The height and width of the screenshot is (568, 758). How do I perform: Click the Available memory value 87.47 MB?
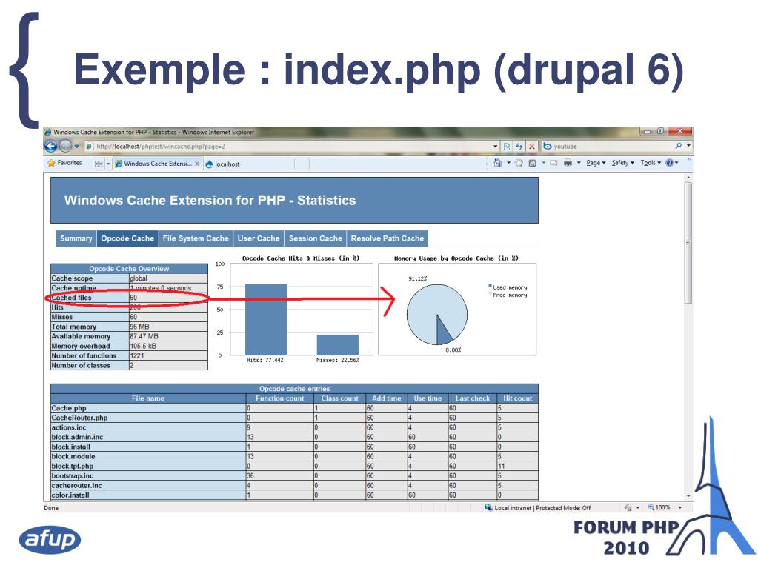pos(144,336)
